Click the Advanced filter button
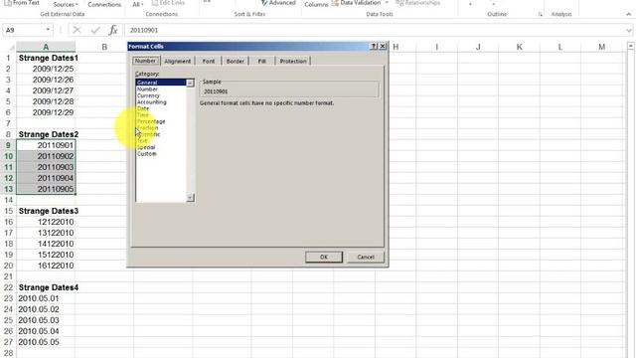Image resolution: width=636 pixels, height=358 pixels. (278, 3)
